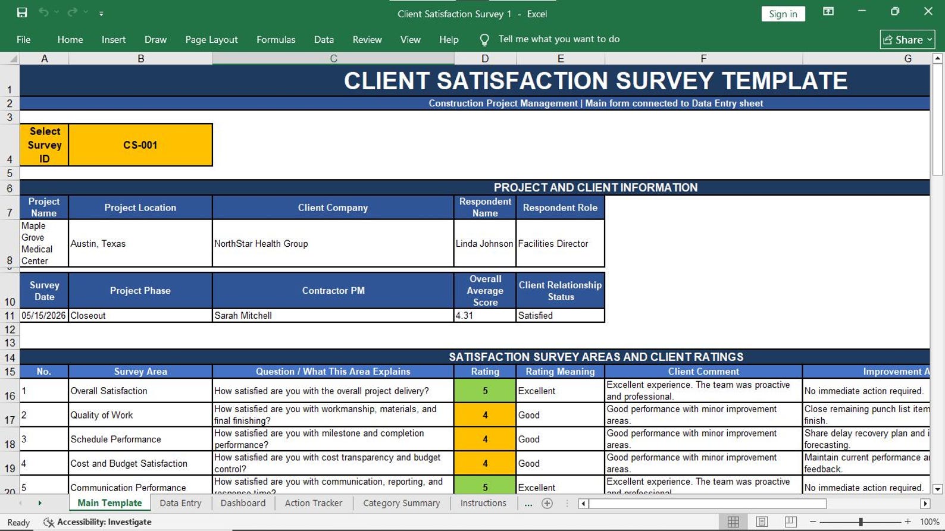Select column A header
Viewport: 945px width, 531px height.
click(x=44, y=58)
